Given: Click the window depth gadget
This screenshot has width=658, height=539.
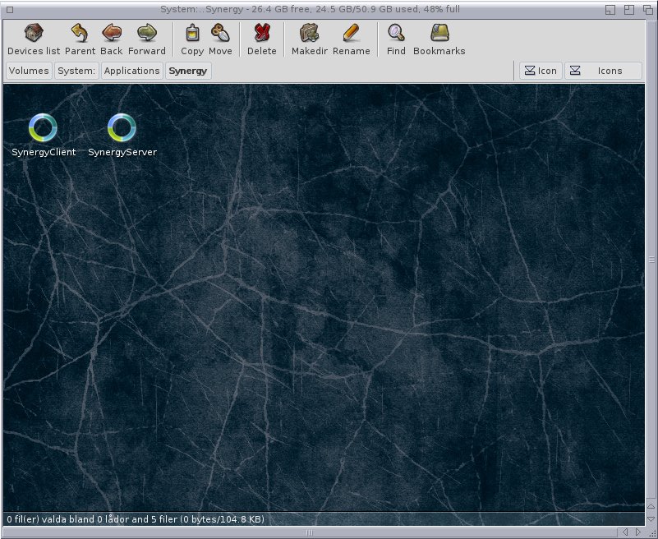Looking at the screenshot, I should (x=648, y=10).
